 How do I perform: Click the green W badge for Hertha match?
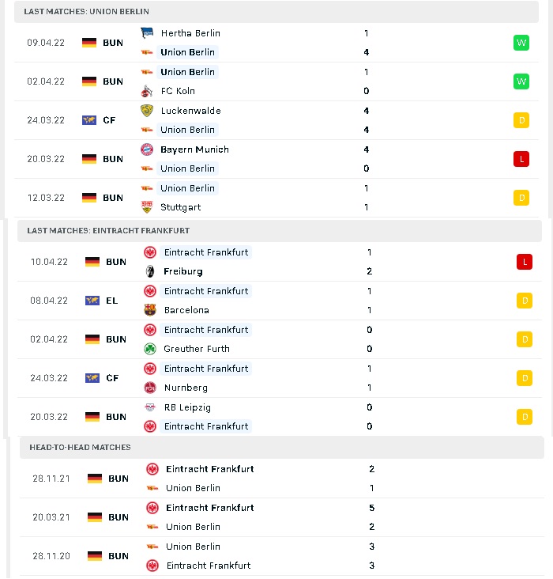click(x=521, y=43)
